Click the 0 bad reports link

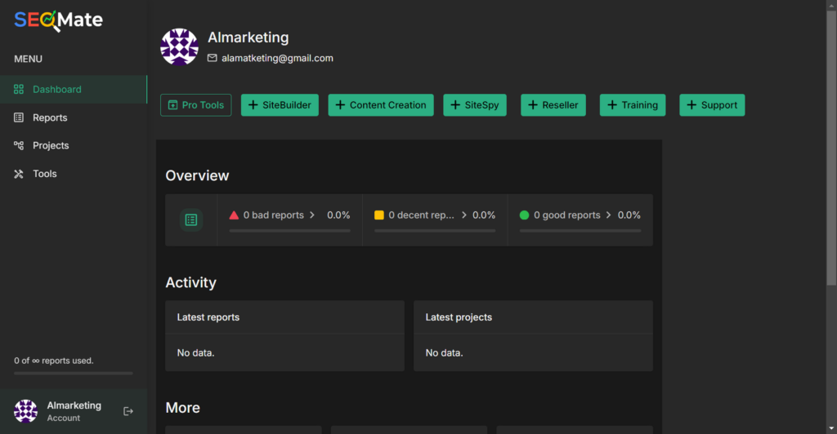pos(273,215)
